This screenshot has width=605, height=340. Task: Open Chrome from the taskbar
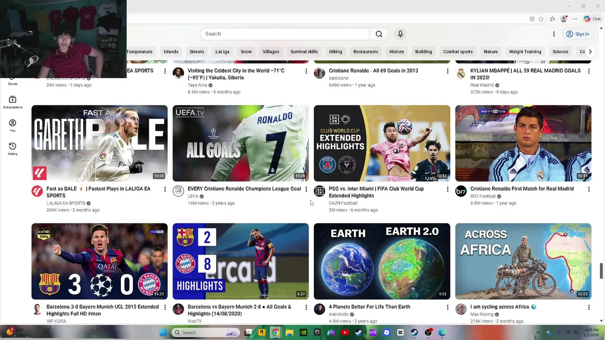[276, 332]
